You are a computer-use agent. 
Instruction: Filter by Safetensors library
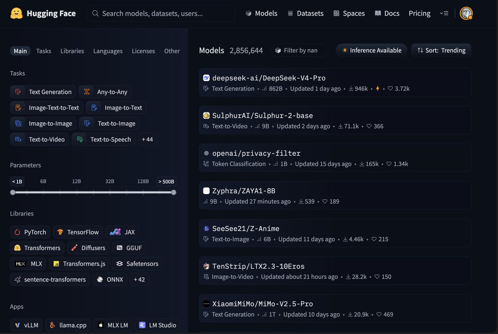click(x=137, y=263)
